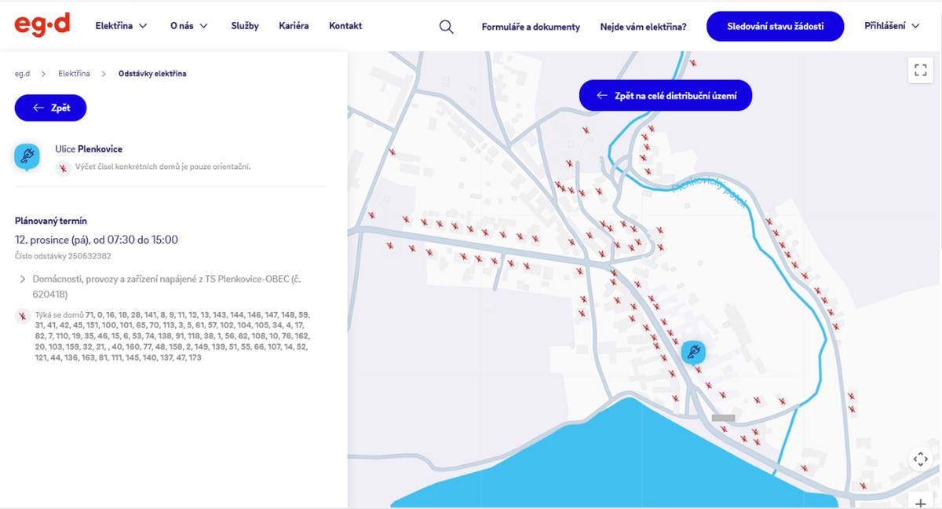This screenshot has height=509, width=942.
Task: Open the Kontakt menu item
Action: tap(345, 26)
